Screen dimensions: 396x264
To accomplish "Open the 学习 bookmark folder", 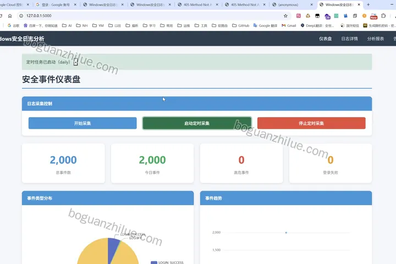I will coord(149,25).
